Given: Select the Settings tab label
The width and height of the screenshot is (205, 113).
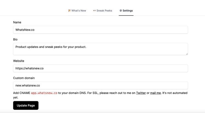Looking at the screenshot, I should coord(128,11).
